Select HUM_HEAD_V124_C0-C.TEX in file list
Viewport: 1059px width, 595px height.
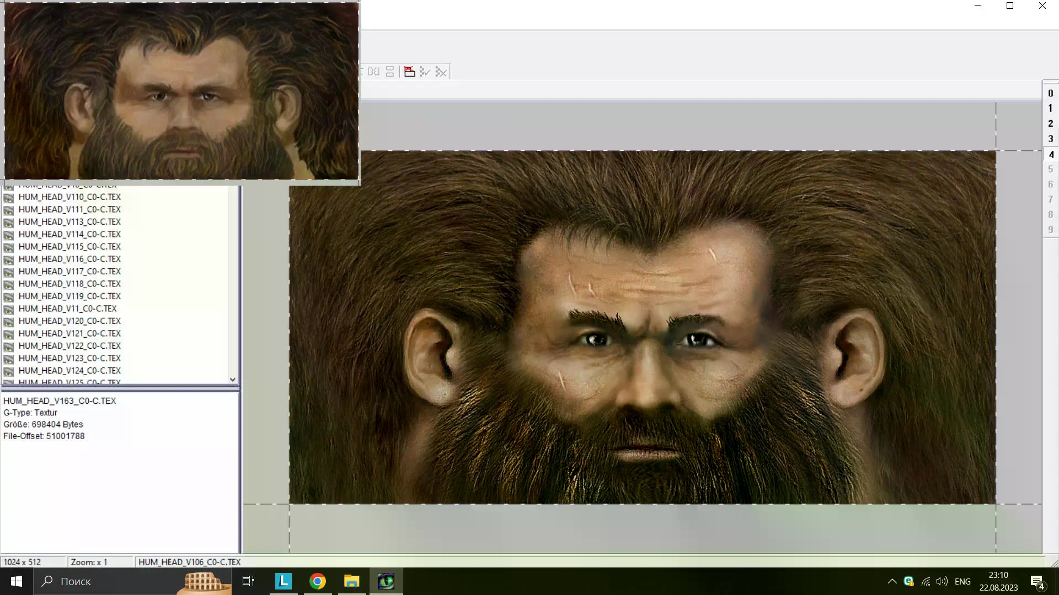pyautogui.click(x=69, y=370)
